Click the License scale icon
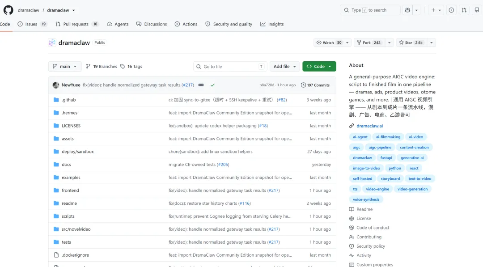 click(352, 218)
